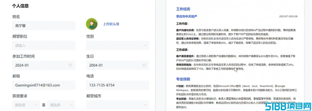The image size is (312, 111).
Task: Select the 工作经历 heading in resume preview
Action: click(x=183, y=9)
